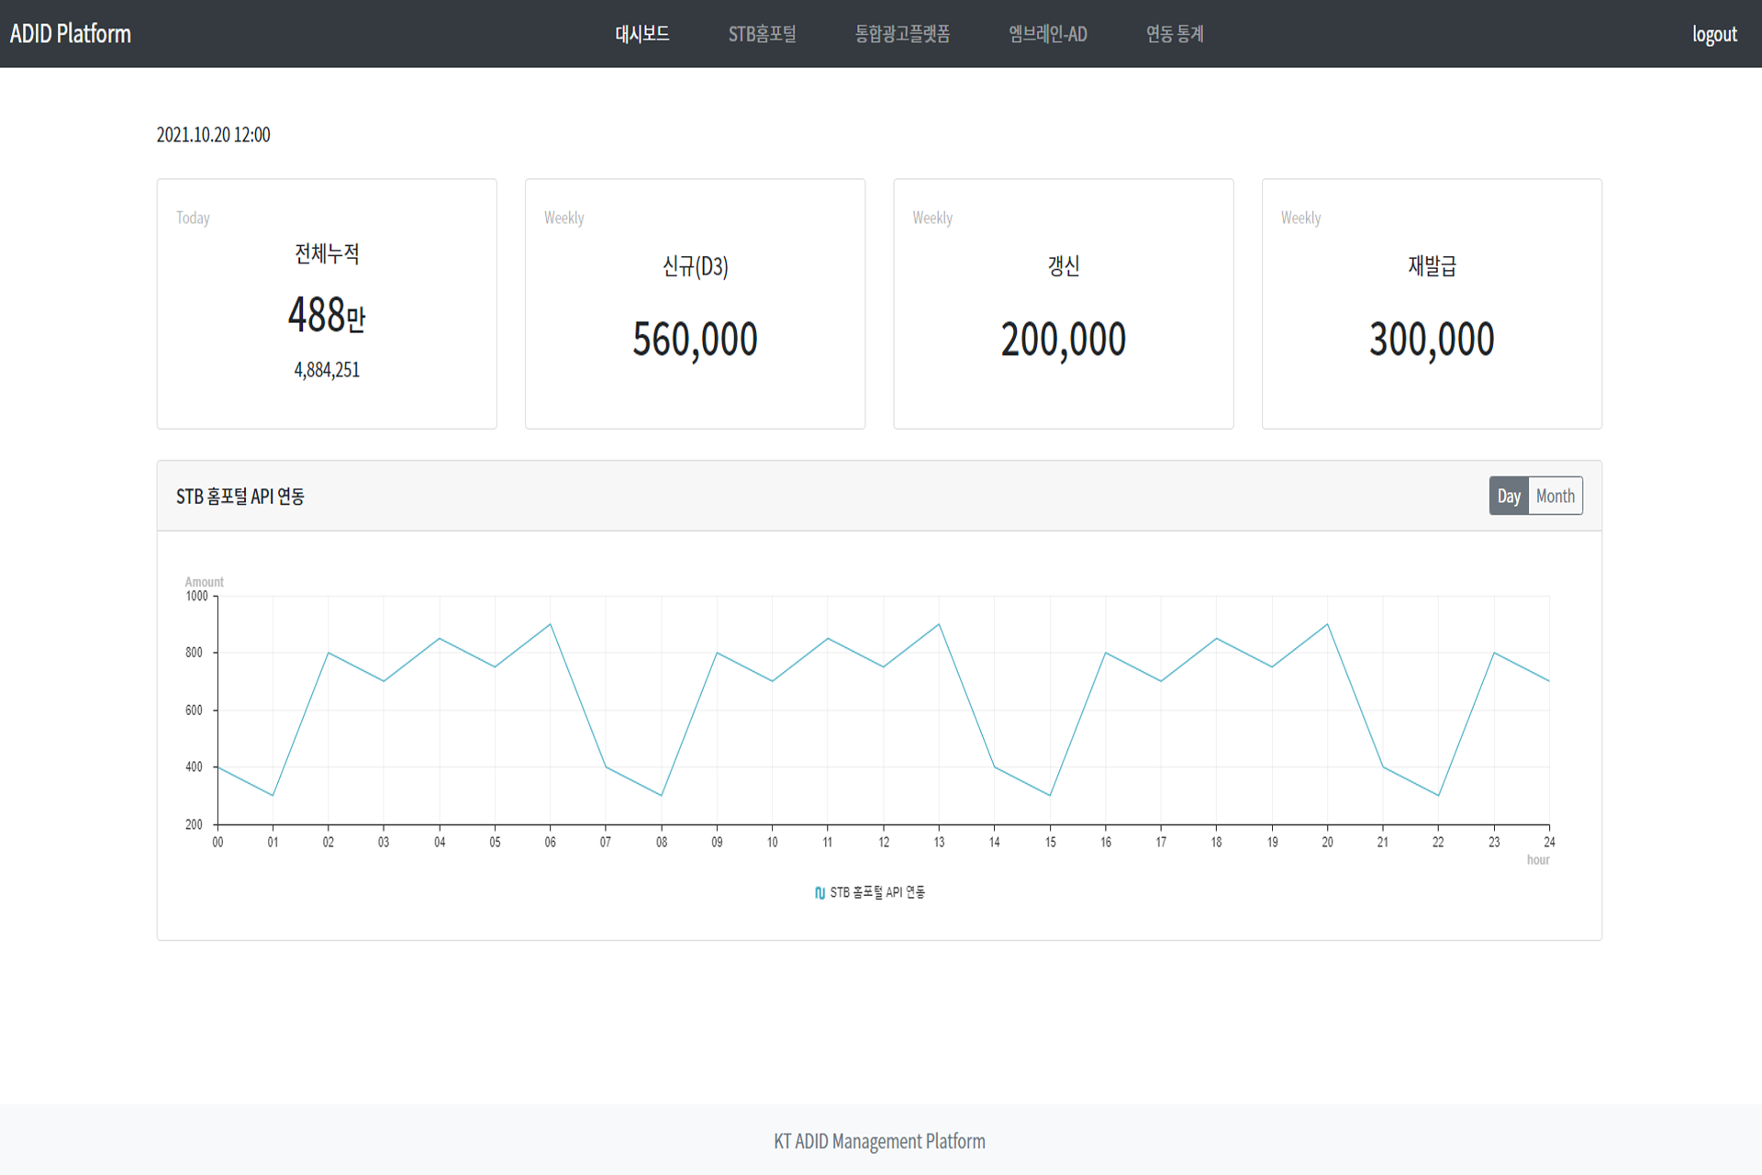Click the ADID Platform brand logo
1762x1175 pixels.
point(71,34)
